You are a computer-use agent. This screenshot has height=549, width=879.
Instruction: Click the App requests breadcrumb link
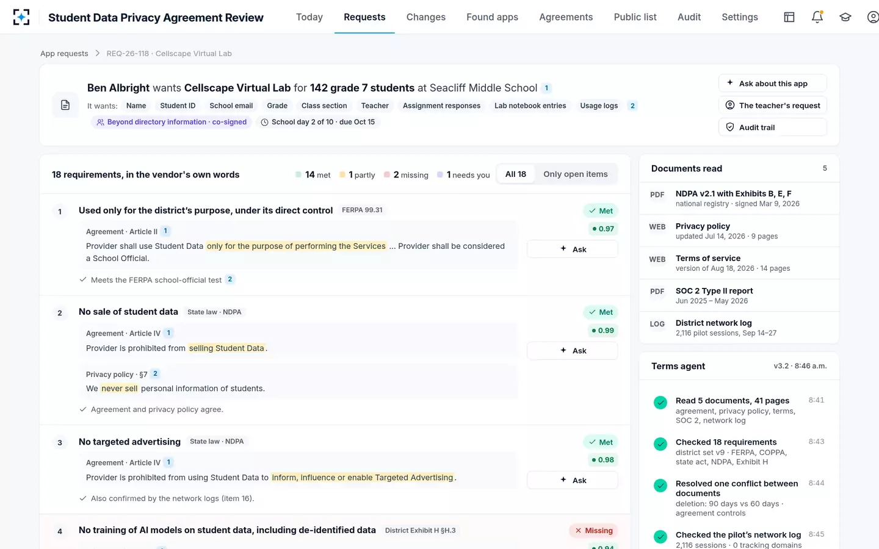coord(64,54)
